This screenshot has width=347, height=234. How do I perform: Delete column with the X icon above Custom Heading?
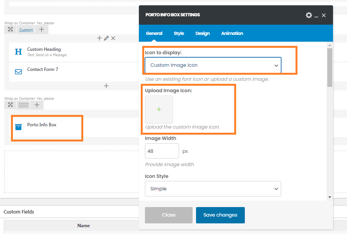(x=113, y=38)
